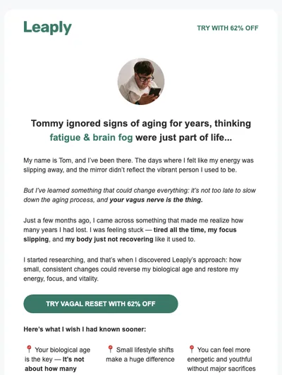This screenshot has width=282, height=375.
Task: Click the red pin beside 'Small lifestyle shifts'
Action: [110, 349]
